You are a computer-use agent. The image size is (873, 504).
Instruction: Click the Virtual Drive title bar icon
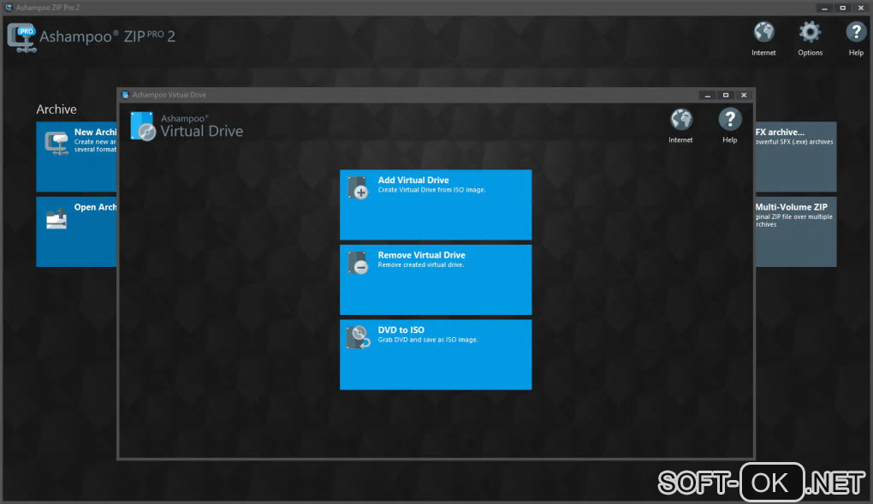pyautogui.click(x=125, y=95)
